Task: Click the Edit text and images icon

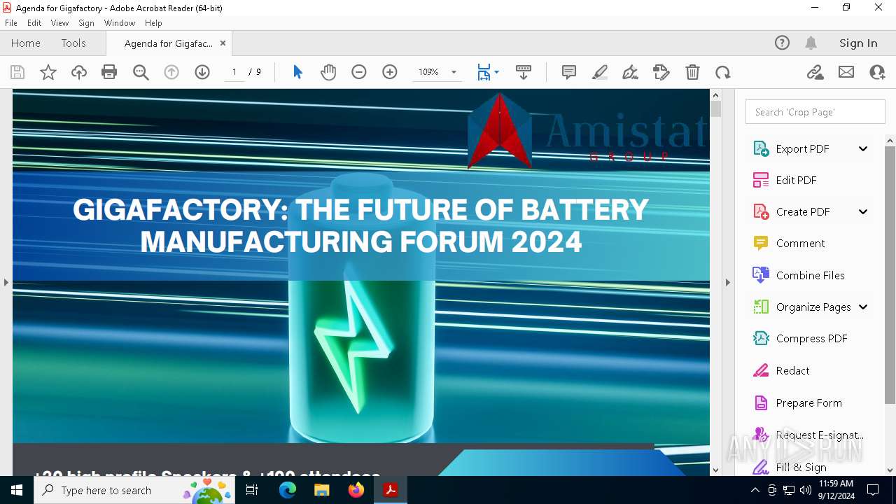Action: 661,72
